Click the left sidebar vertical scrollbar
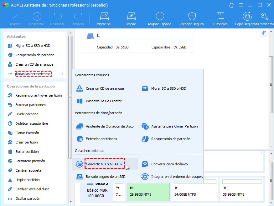Image resolution: width=274 pixels, height=206 pixels. click(x=70, y=94)
